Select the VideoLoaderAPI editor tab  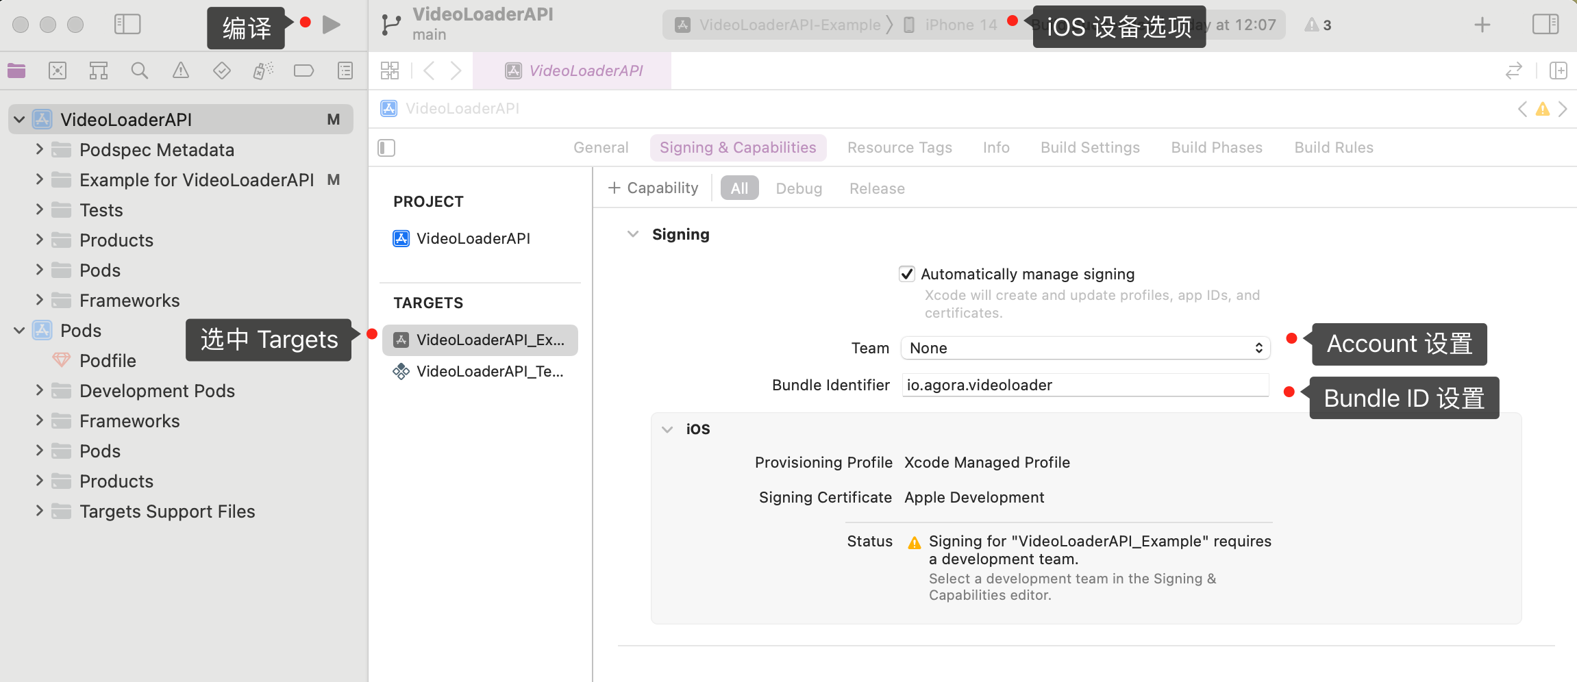coord(572,71)
